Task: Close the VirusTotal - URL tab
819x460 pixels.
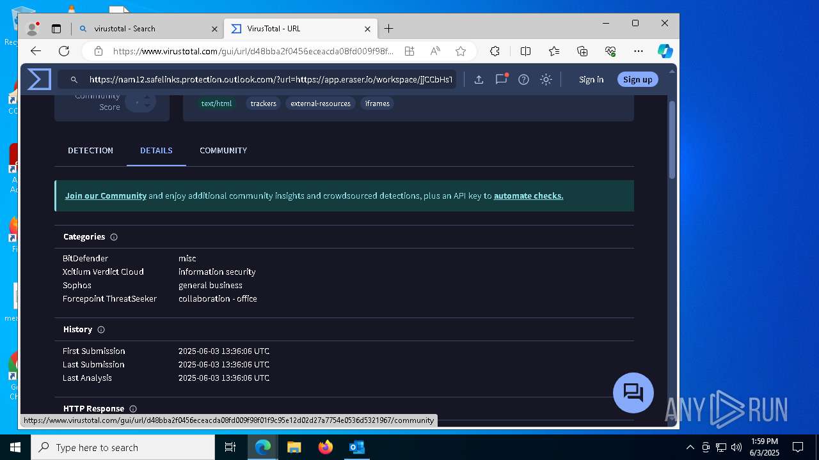Action: coord(368,29)
